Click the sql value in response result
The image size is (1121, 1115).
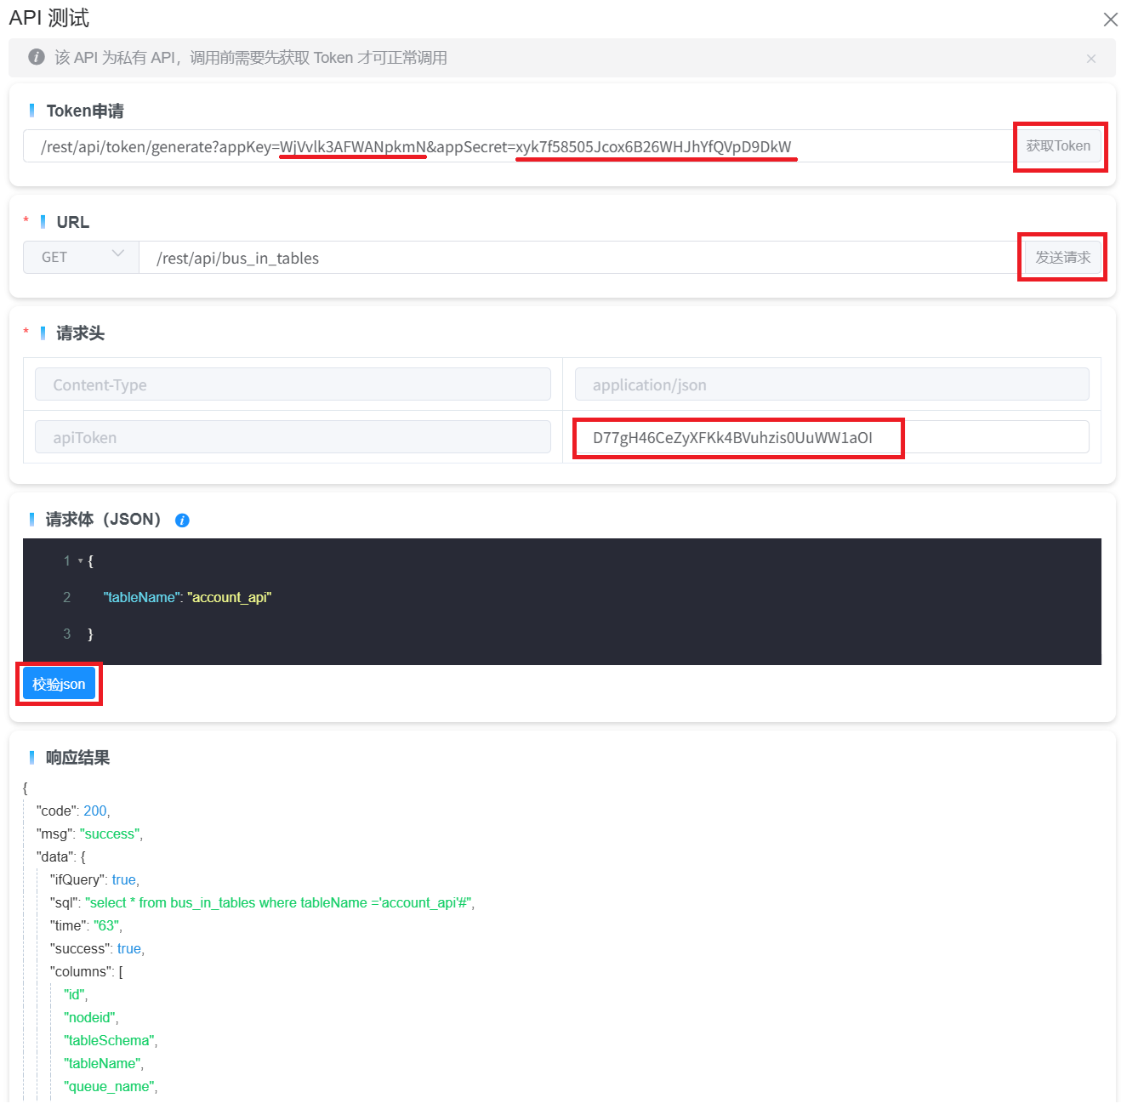pyautogui.click(x=279, y=902)
